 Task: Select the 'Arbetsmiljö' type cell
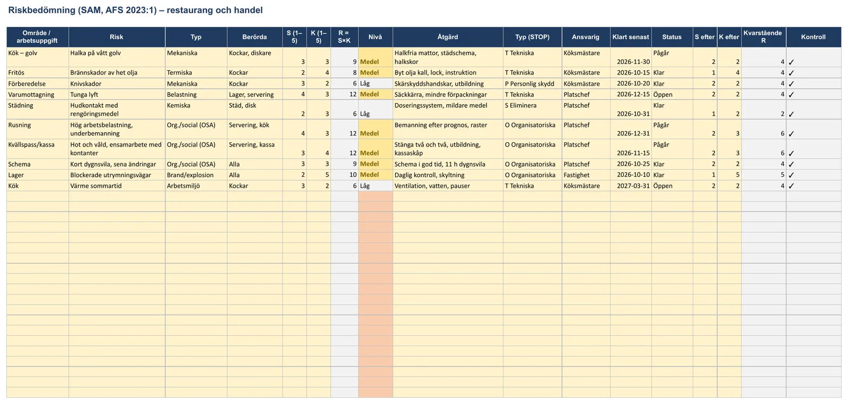pos(196,186)
